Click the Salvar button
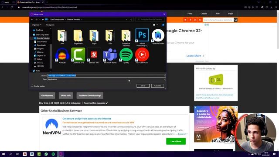279x157 pixels. (x=143, y=86)
